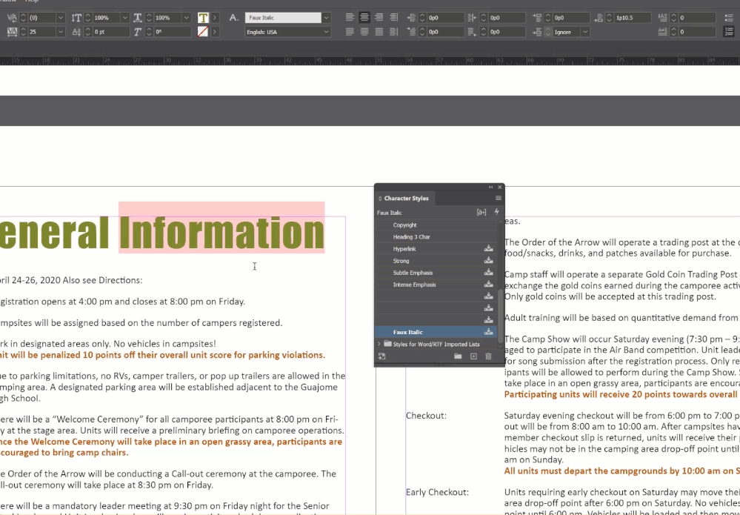Open the Help menu
740x515 pixels.
32,1
